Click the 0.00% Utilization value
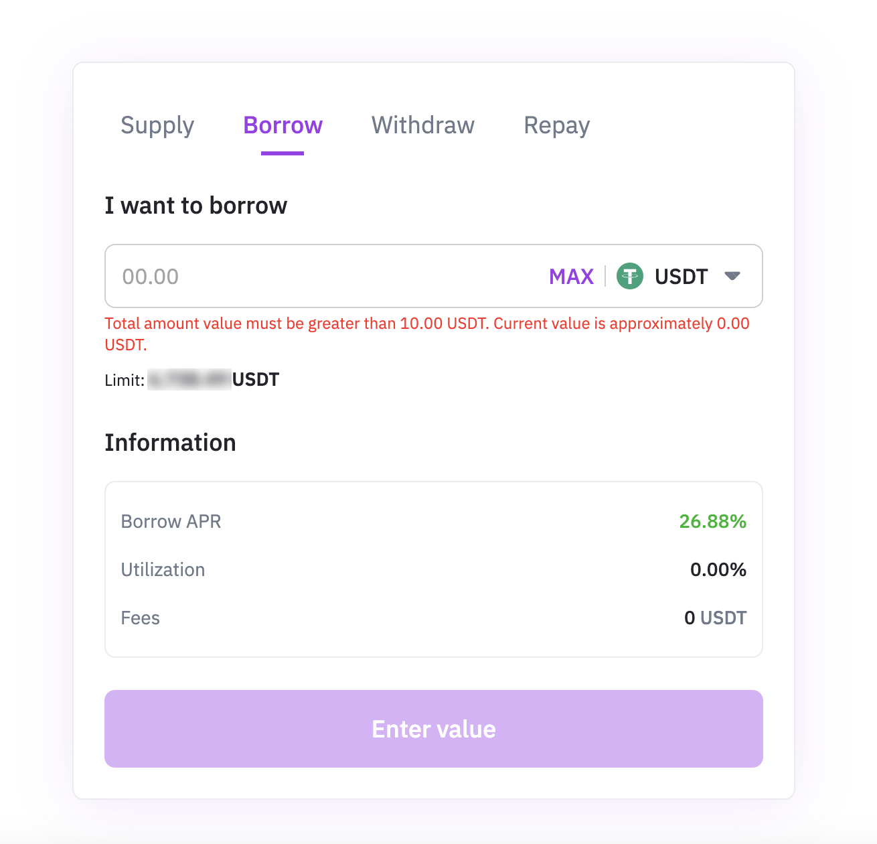The image size is (877, 844). [718, 569]
